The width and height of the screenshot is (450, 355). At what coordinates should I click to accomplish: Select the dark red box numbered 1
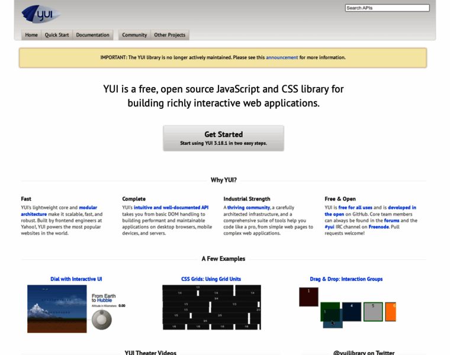[x=308, y=297]
